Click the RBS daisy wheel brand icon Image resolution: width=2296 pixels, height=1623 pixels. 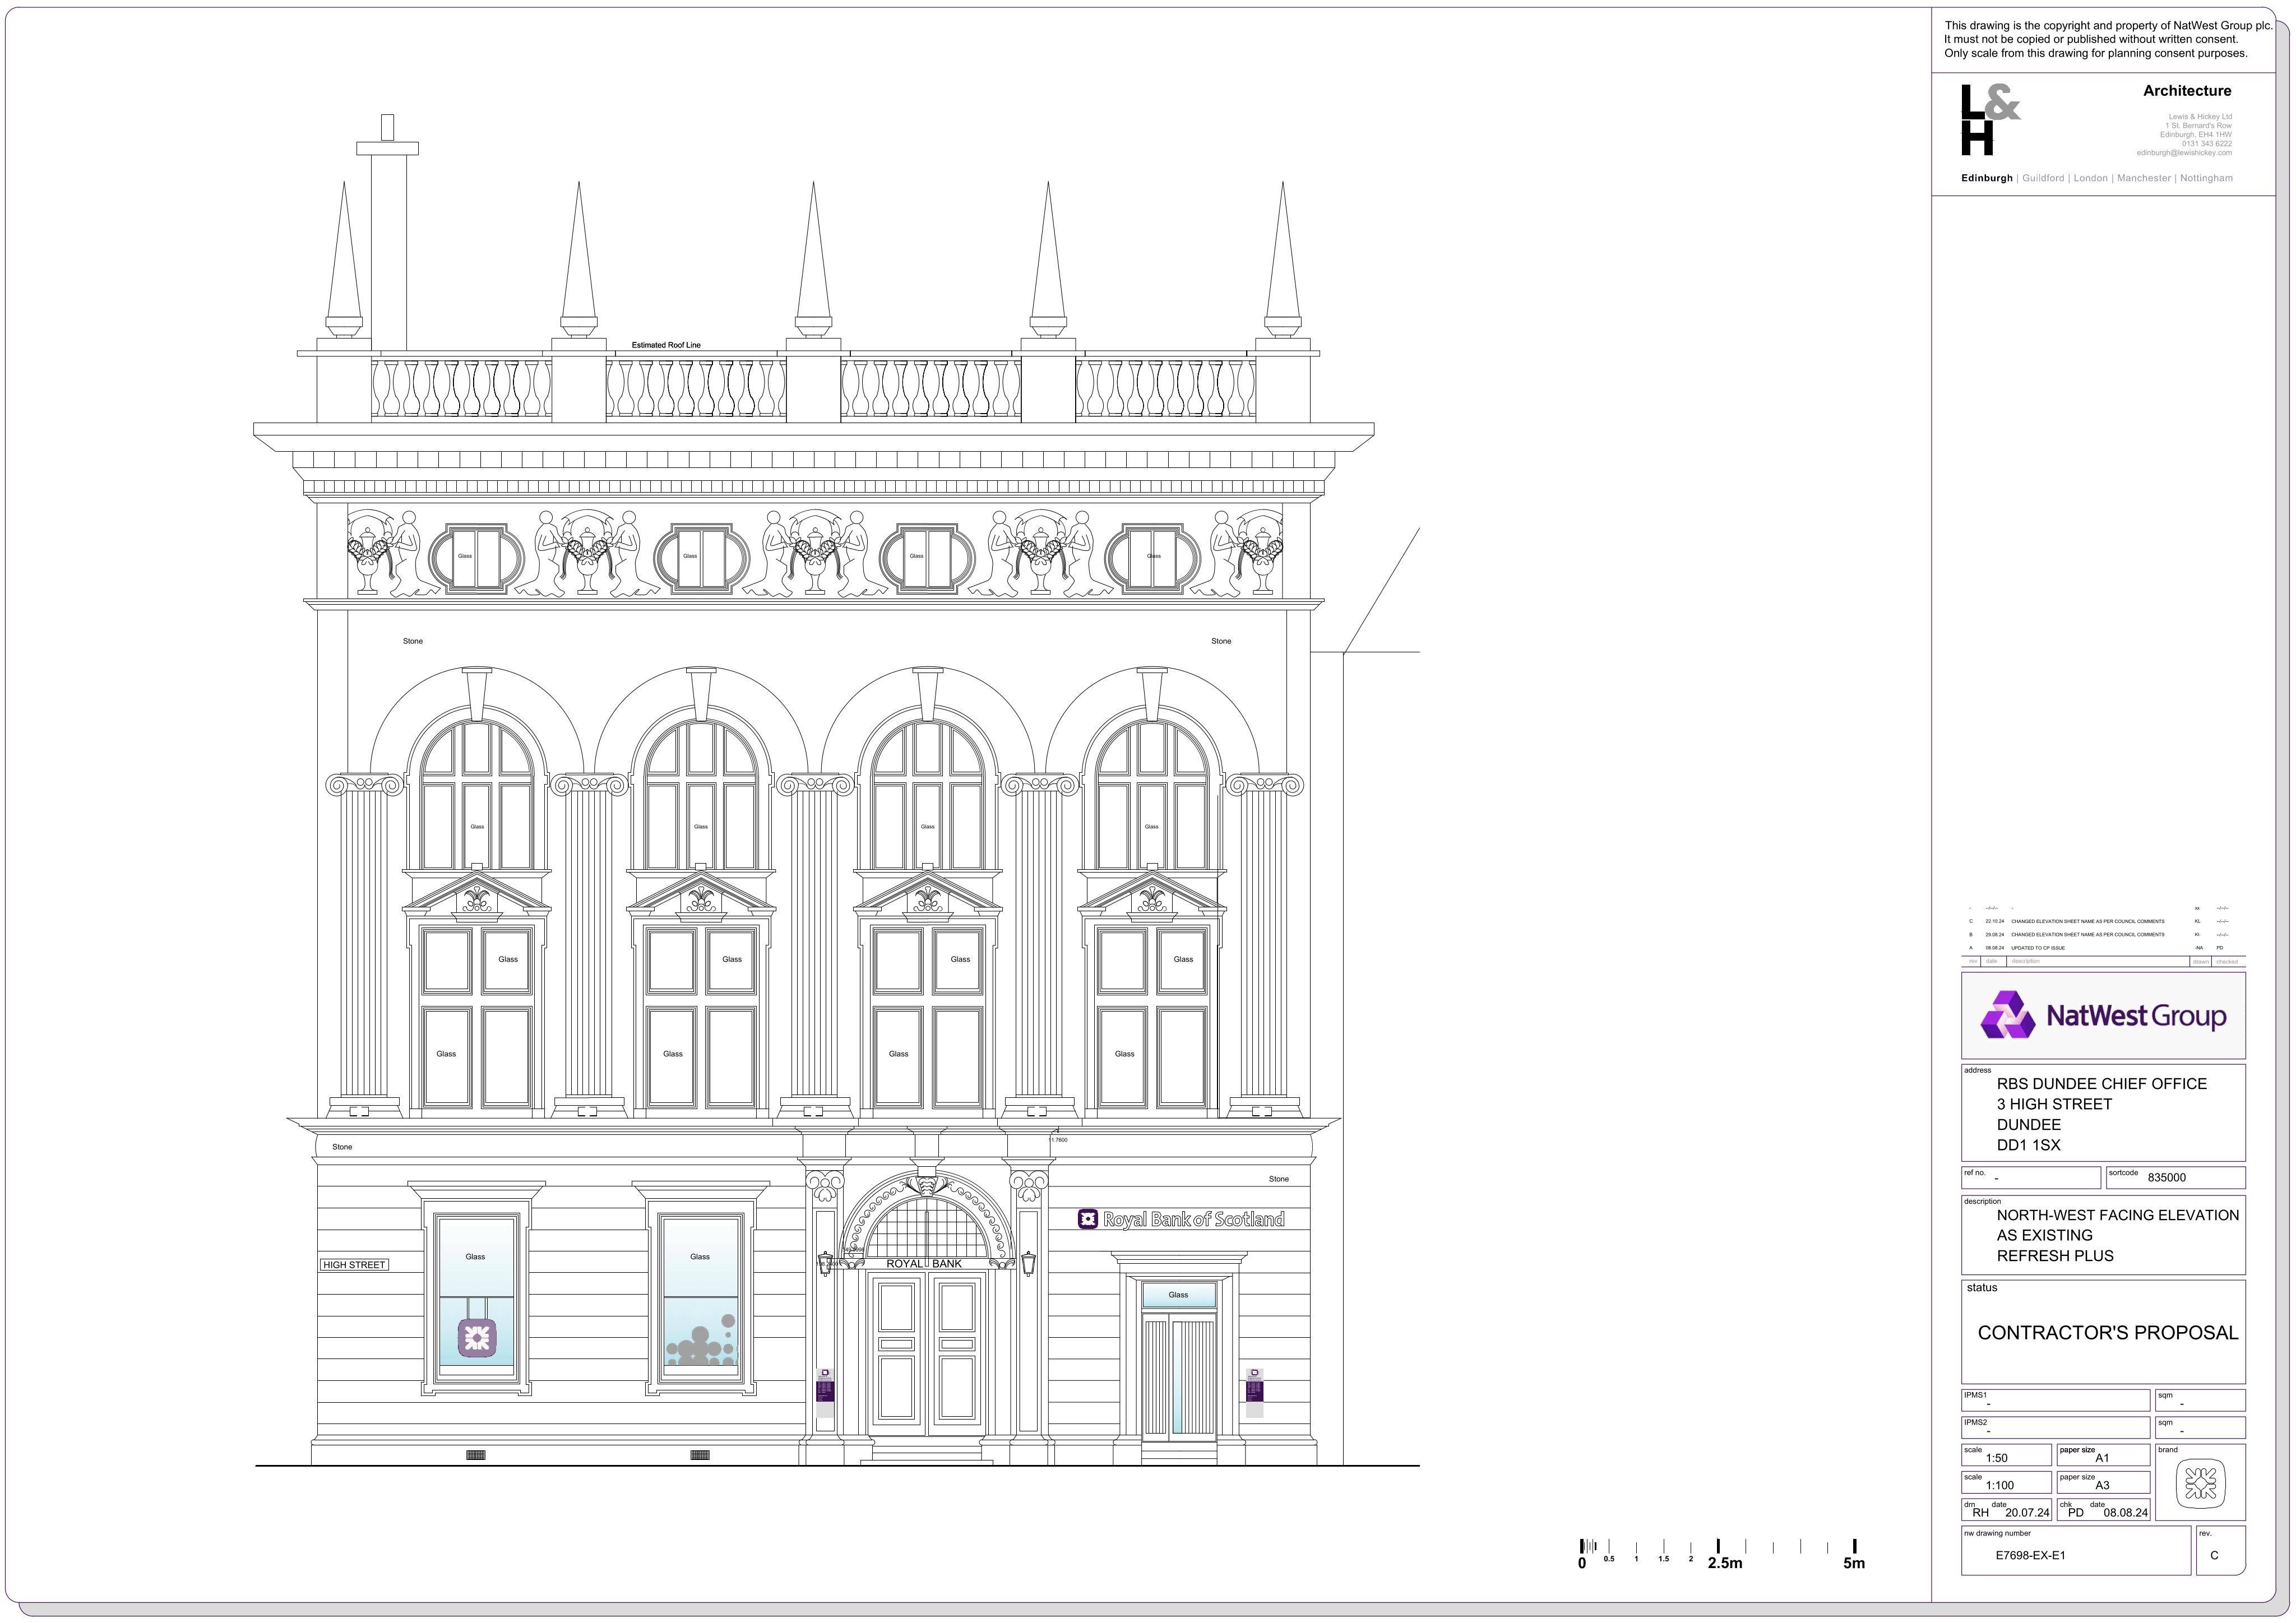(2200, 1483)
